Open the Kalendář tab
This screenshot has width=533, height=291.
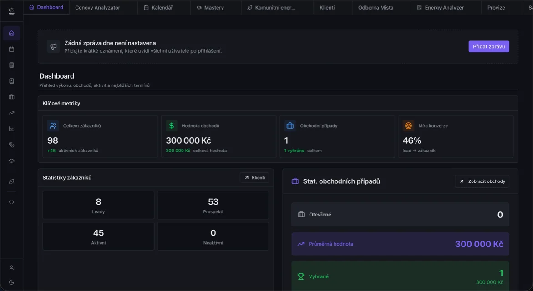[158, 7]
